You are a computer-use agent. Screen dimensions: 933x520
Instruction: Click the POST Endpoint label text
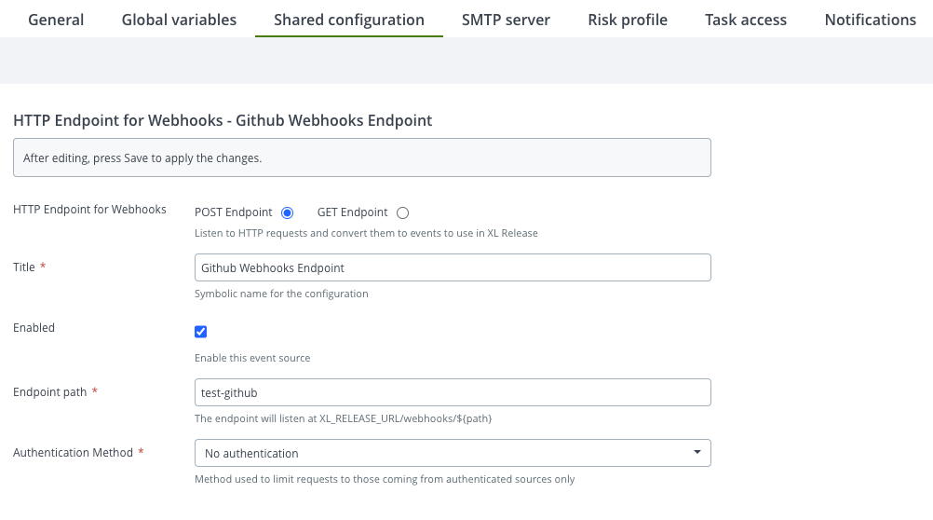(x=233, y=212)
